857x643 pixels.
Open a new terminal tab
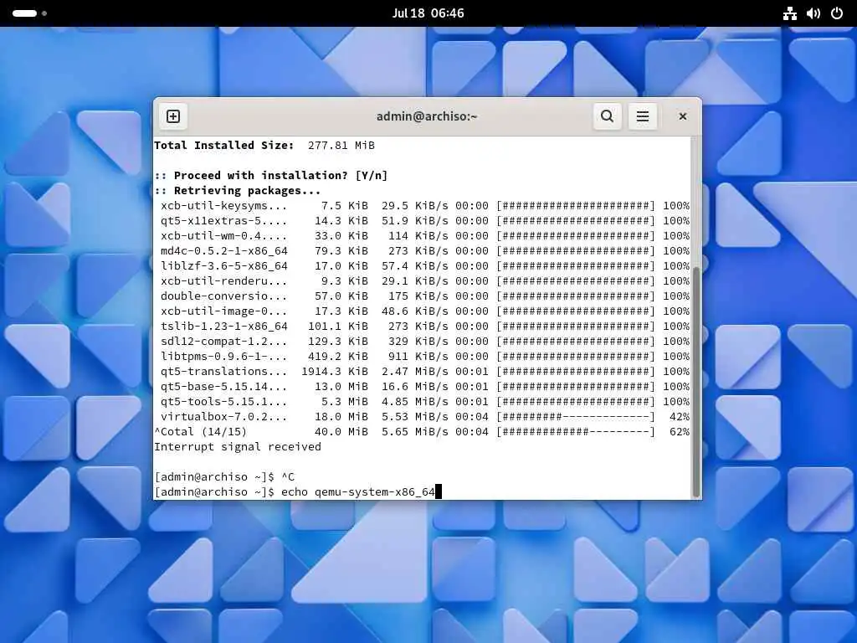[173, 116]
